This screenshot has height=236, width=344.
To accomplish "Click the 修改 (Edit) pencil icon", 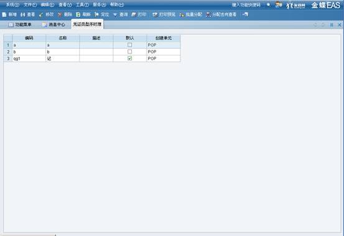I will click(x=41, y=14).
